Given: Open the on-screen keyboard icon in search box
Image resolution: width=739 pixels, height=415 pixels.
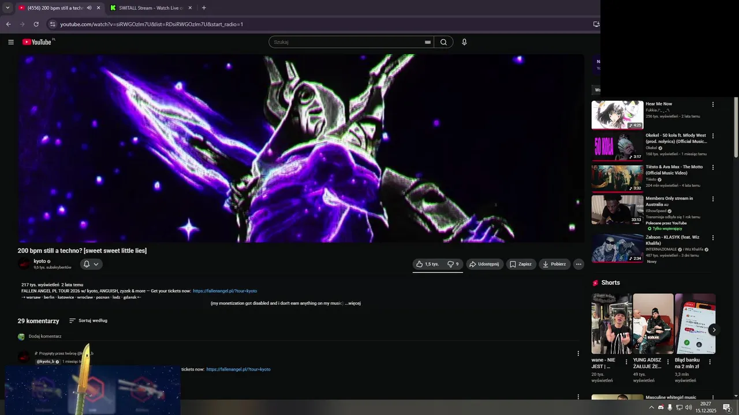Looking at the screenshot, I should 428,42.
